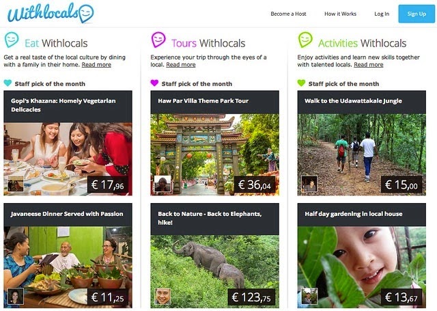
Task: Open host avatar on Javaneese Dinner card
Action: [x=16, y=296]
